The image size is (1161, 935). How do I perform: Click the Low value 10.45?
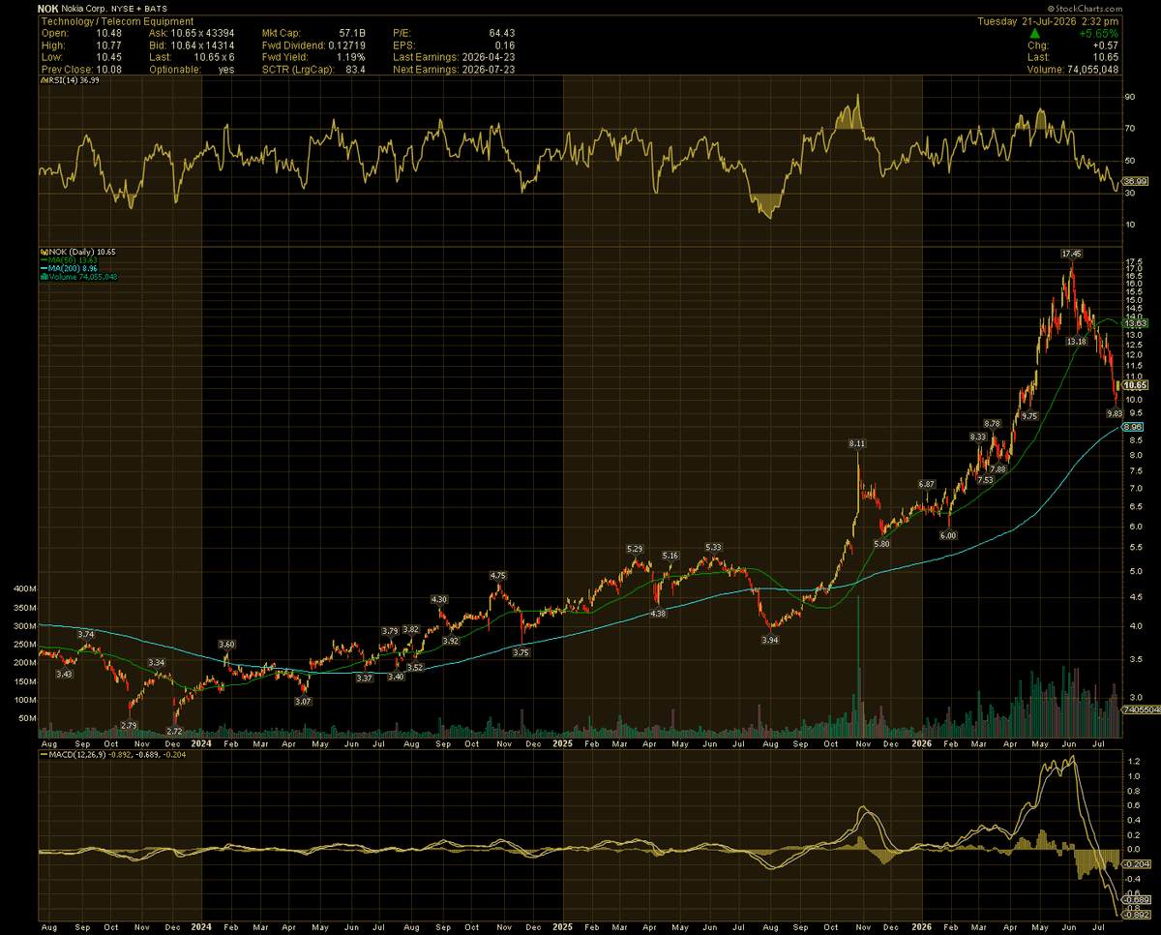pos(110,56)
